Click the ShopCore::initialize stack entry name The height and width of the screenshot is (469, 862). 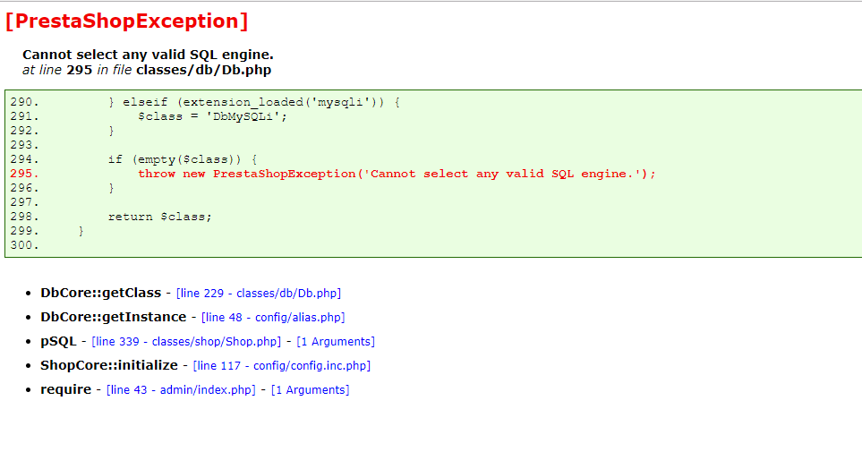click(109, 365)
